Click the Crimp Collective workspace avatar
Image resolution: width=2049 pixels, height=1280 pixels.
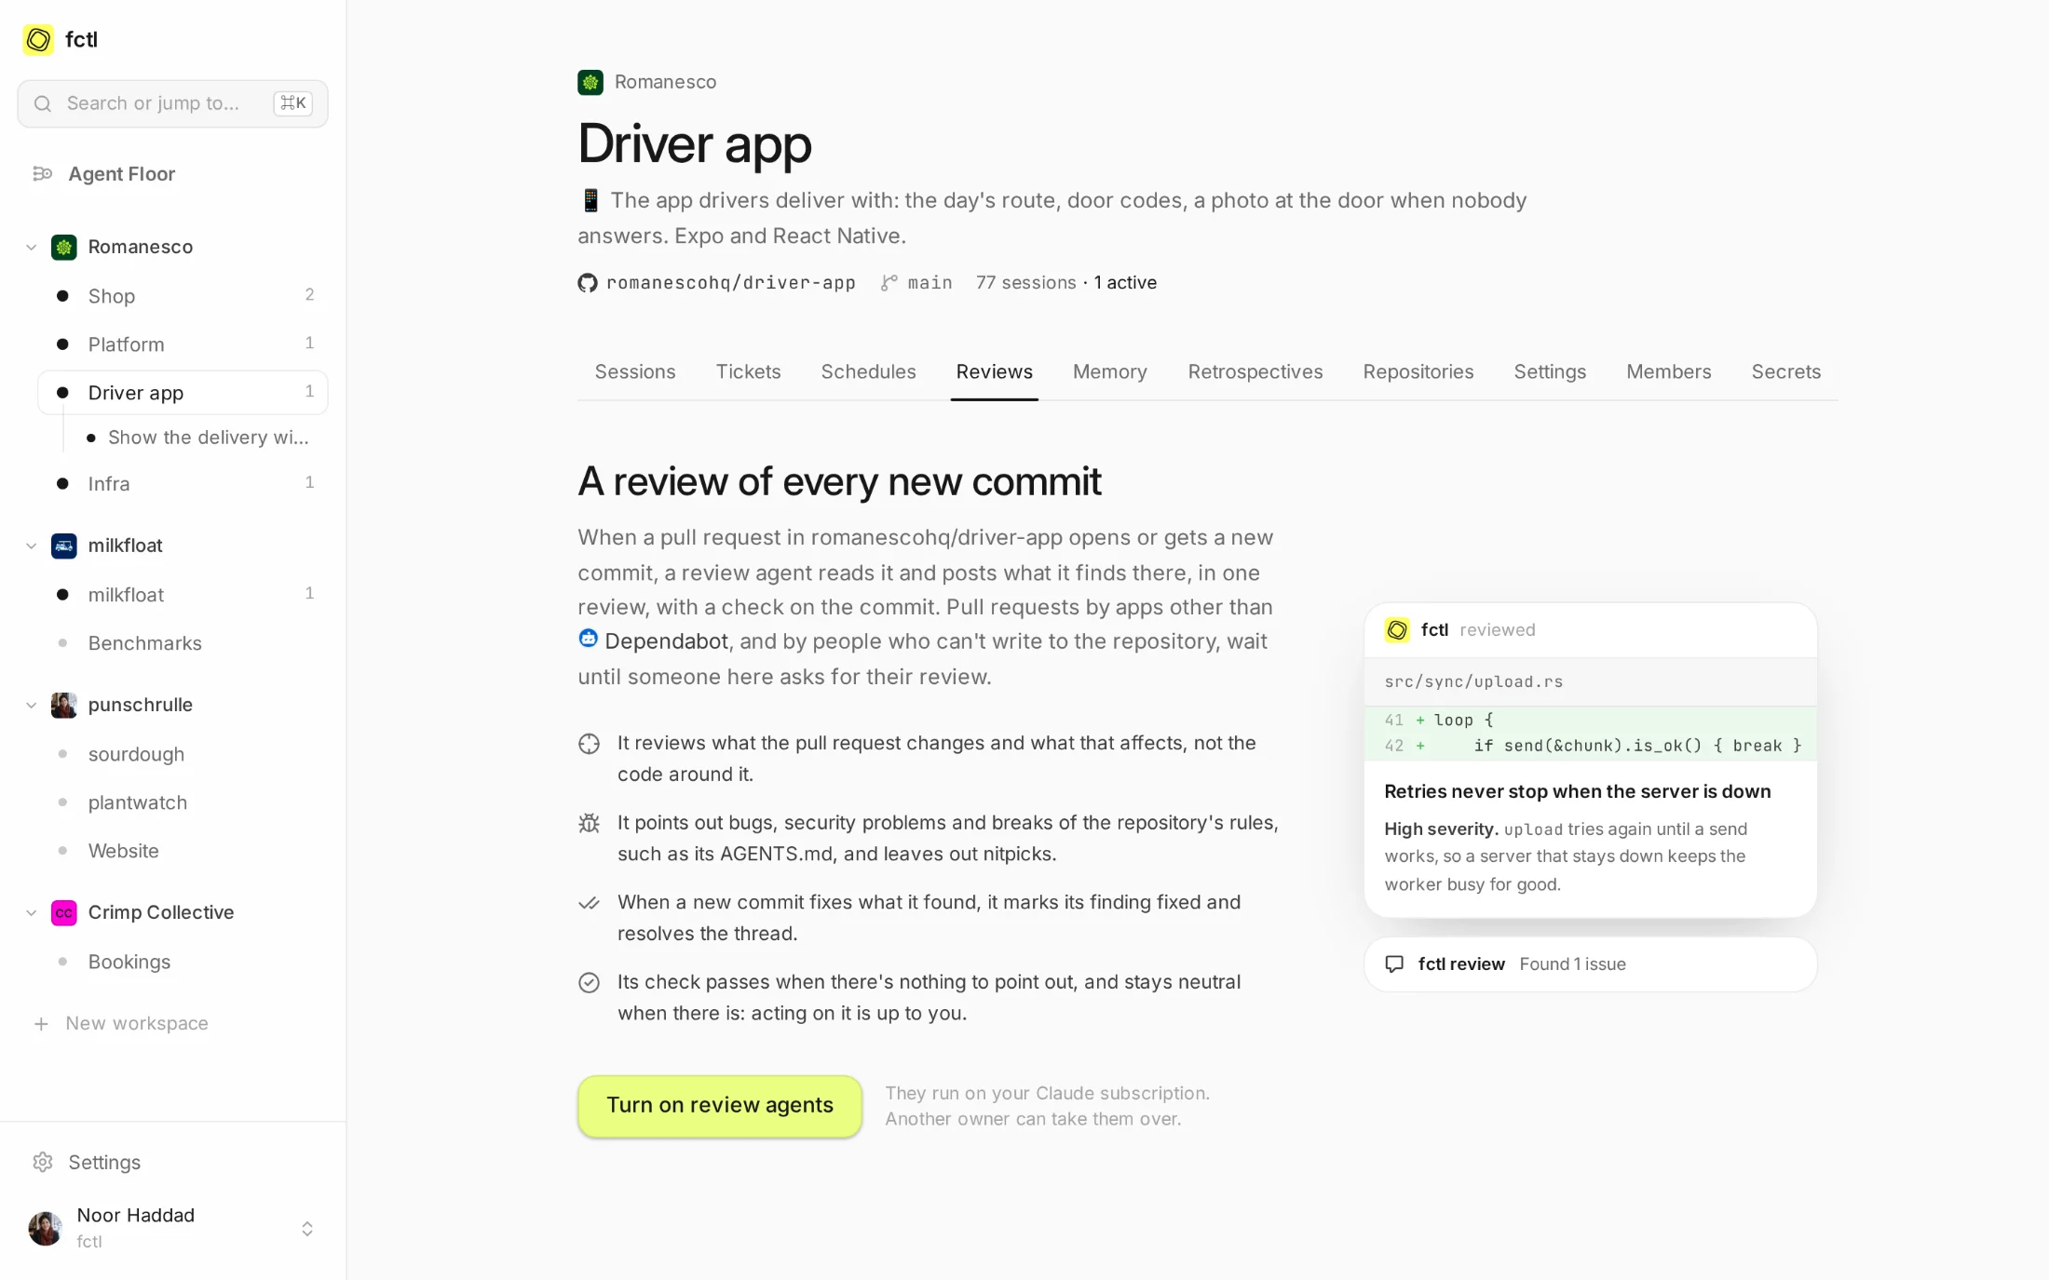pos(63,912)
